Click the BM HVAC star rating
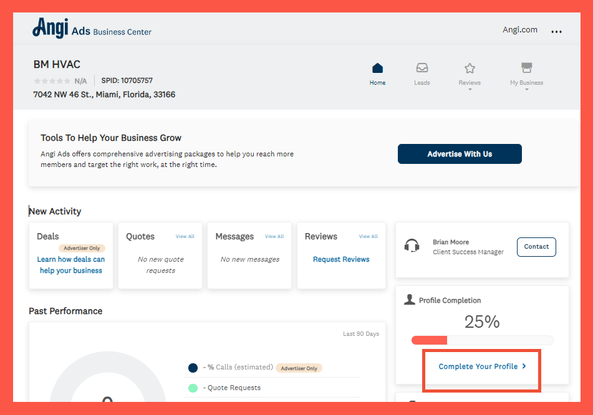Screen dimensions: 593x415 point(52,81)
